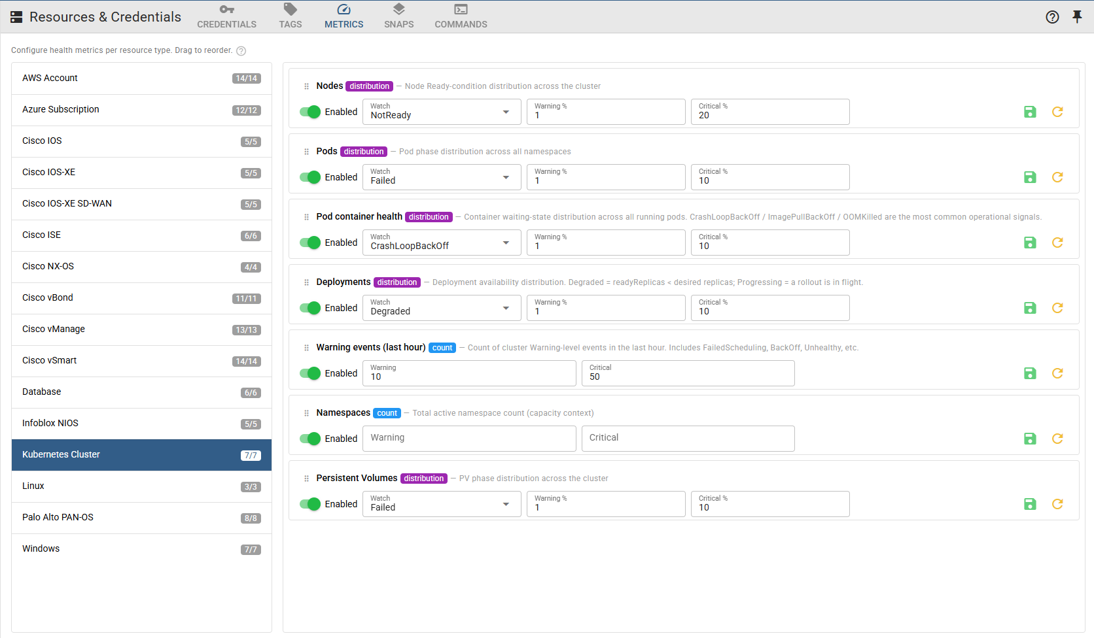Screen dimensions: 1094x638
Task: Expand the Pods Watch dropdown
Action: pos(442,177)
